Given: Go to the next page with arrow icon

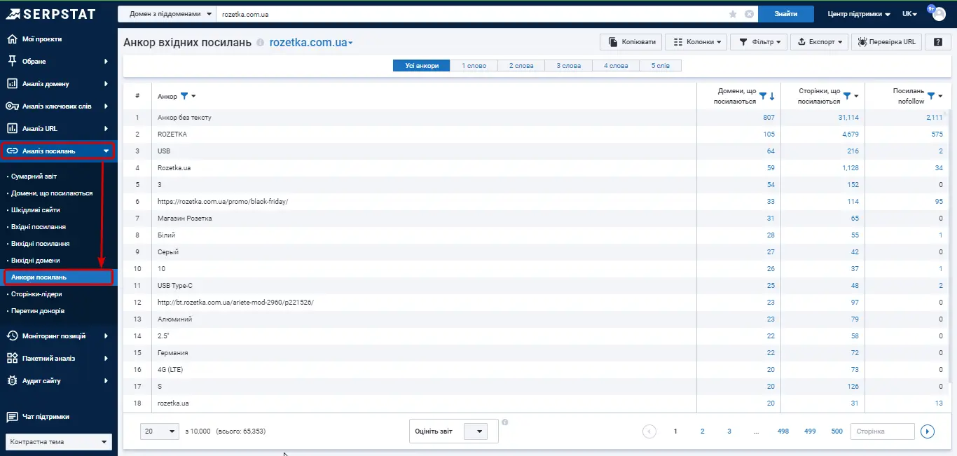Looking at the screenshot, I should click(928, 431).
